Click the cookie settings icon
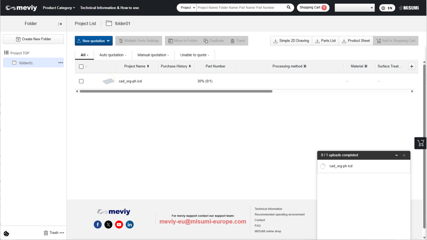427x240 pixels. coord(6,234)
